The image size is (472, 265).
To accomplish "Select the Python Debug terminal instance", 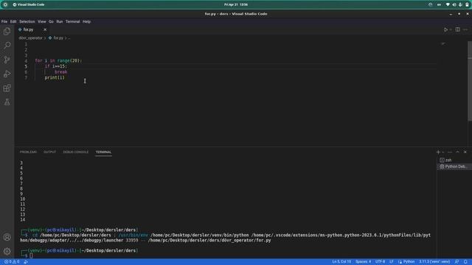I will pos(454,166).
